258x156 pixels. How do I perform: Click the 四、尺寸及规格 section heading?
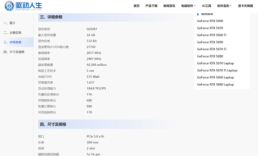point(53,124)
